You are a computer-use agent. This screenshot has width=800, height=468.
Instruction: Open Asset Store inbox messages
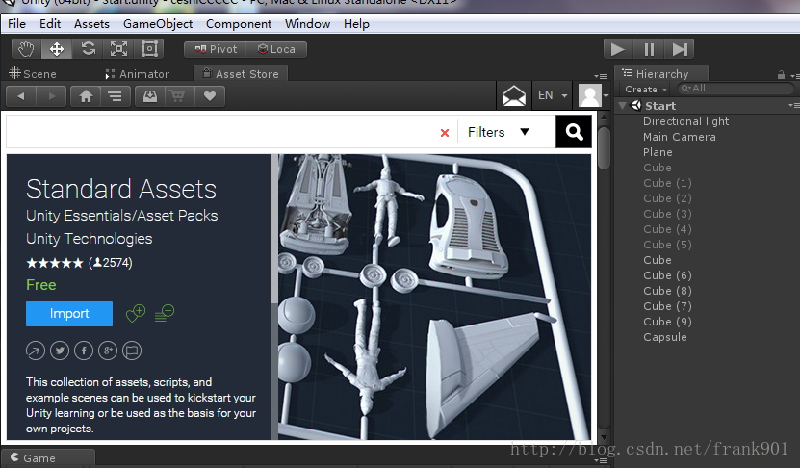point(514,95)
